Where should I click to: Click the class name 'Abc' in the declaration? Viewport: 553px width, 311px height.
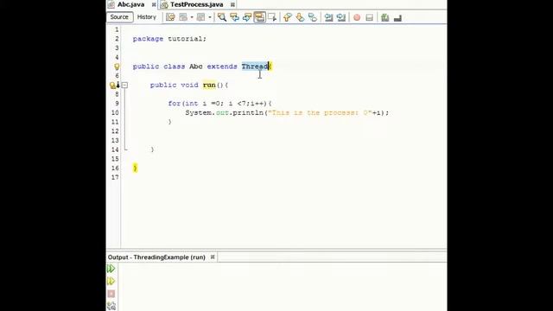pyautogui.click(x=196, y=67)
